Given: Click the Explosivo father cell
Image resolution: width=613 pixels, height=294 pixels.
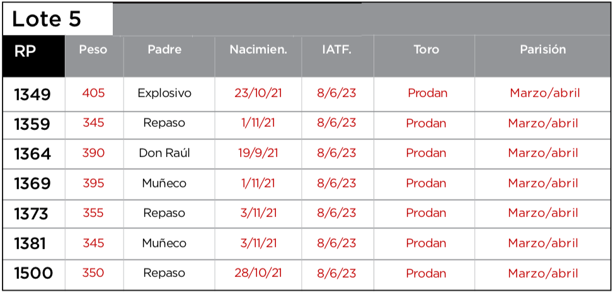Looking at the screenshot, I should (164, 93).
